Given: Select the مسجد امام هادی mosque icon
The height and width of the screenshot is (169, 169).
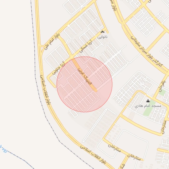Looking at the screenshot, I should (148, 101).
